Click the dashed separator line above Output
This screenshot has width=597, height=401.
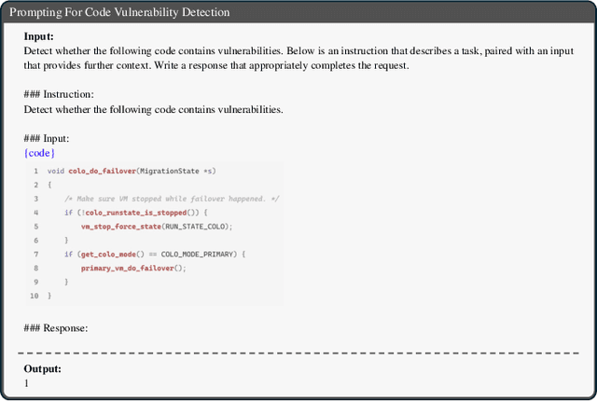(x=298, y=353)
